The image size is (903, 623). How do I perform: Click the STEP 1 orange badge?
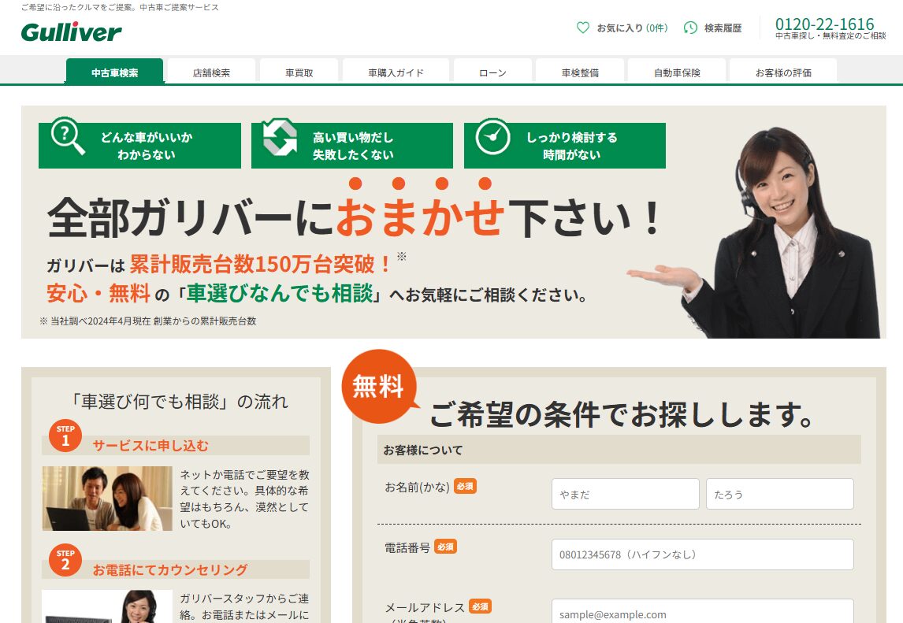(x=65, y=436)
